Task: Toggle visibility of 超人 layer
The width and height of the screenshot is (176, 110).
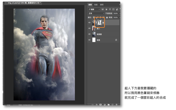Action: tap(89, 28)
